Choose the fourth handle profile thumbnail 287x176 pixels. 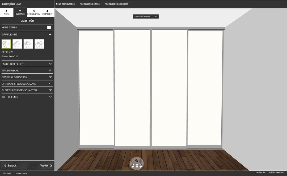(x=39, y=44)
